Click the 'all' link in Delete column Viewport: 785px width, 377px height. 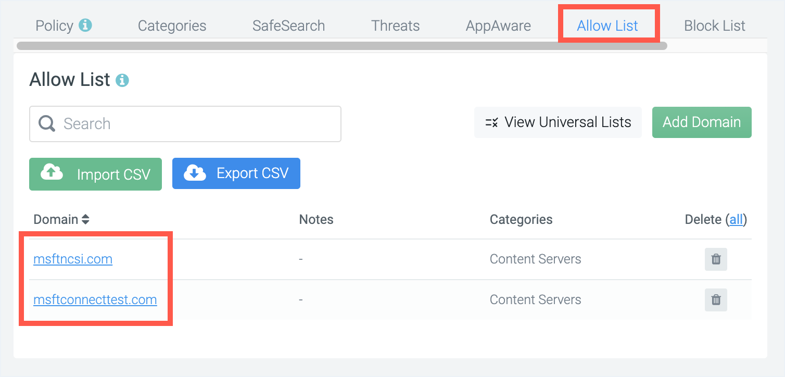click(x=736, y=220)
